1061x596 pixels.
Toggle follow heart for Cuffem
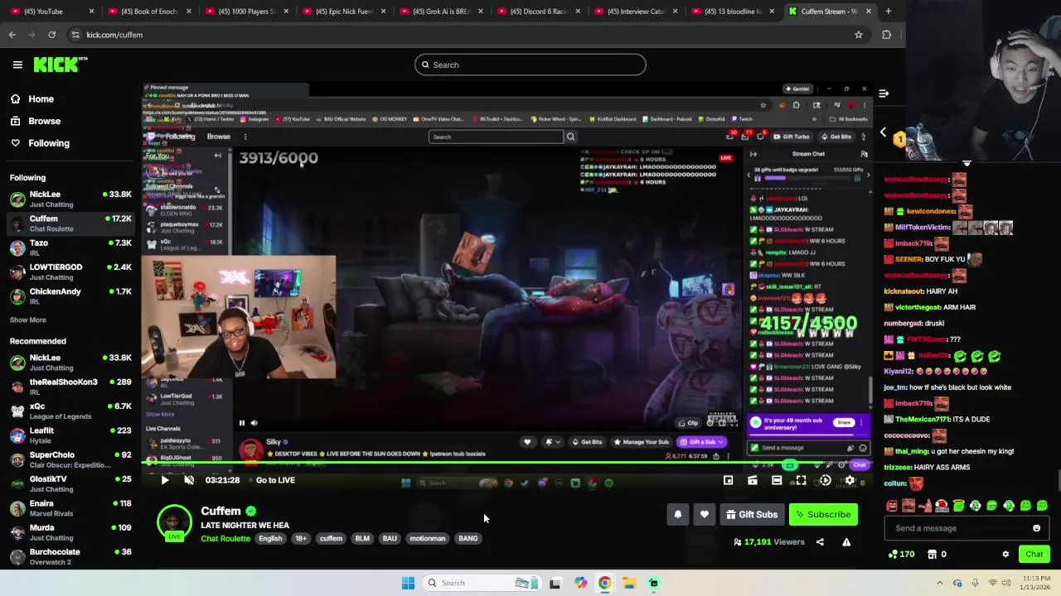705,514
